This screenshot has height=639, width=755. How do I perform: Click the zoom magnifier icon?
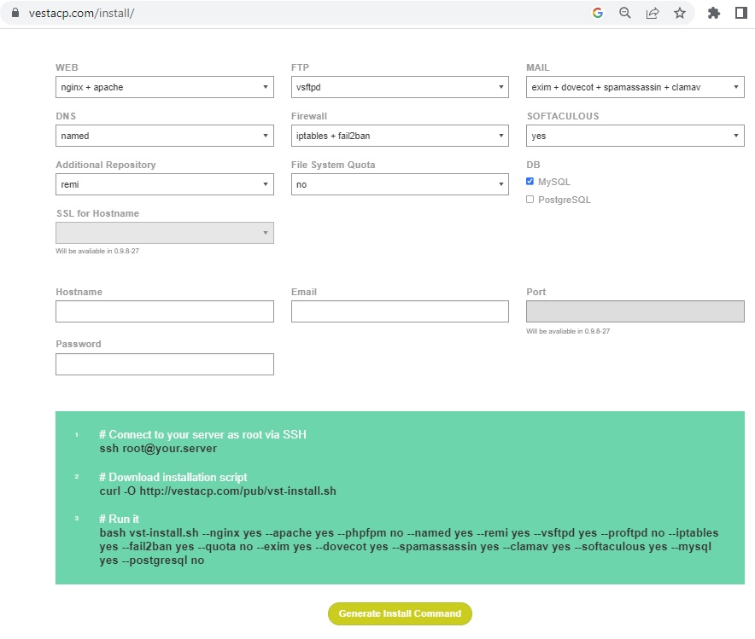pyautogui.click(x=625, y=14)
